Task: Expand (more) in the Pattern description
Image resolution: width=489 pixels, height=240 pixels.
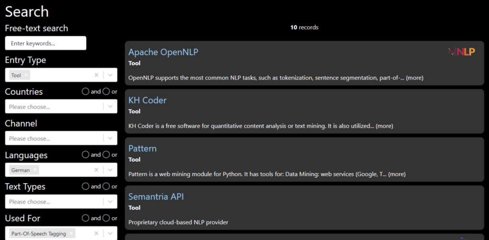Action: [397, 174]
